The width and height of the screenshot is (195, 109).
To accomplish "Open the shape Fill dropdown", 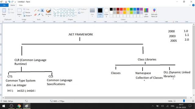I will 81,12.
